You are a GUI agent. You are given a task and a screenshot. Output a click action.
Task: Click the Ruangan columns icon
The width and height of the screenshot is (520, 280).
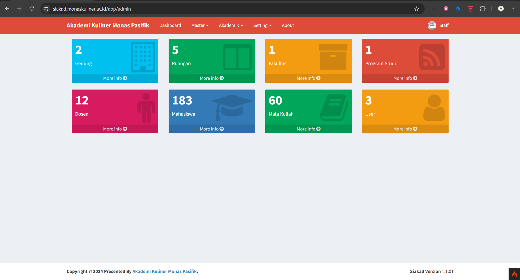pos(237,57)
